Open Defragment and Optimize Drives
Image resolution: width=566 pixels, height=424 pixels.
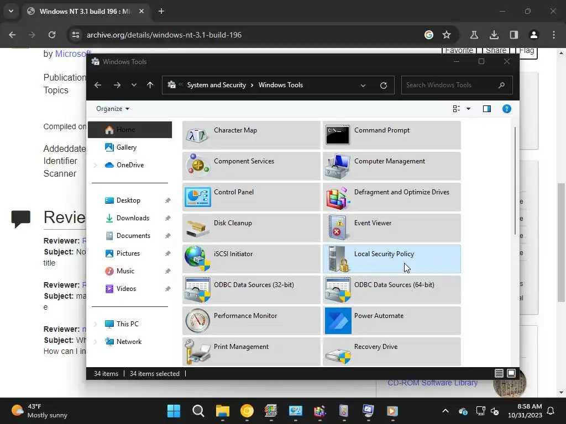(x=392, y=197)
